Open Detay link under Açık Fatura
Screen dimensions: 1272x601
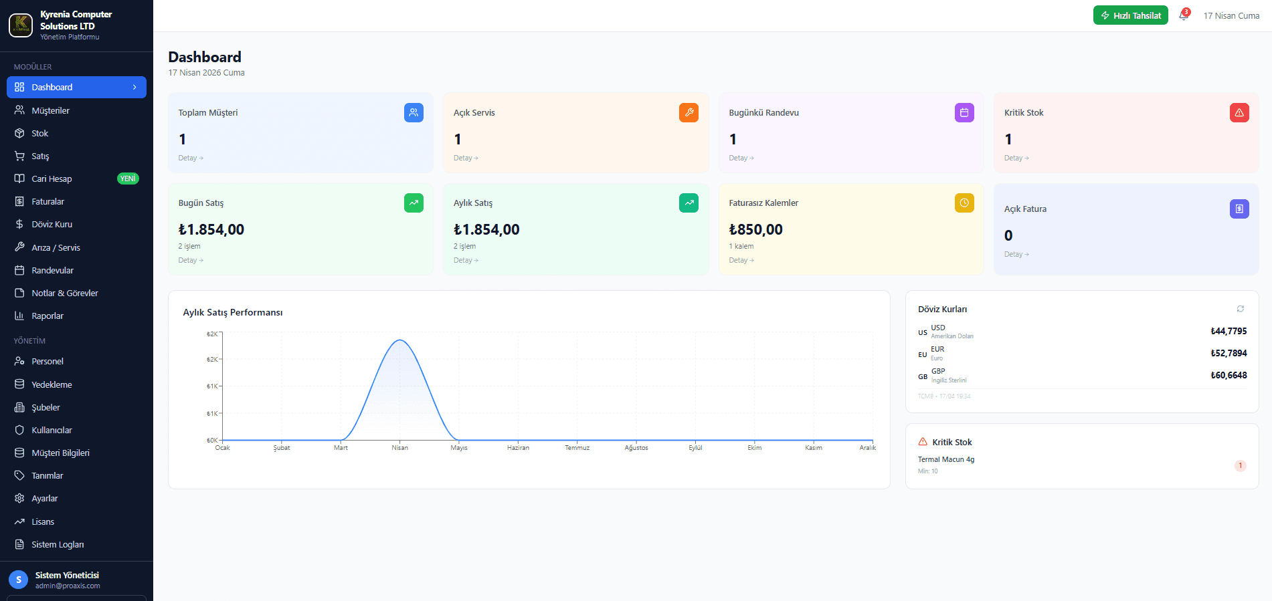tap(1016, 254)
